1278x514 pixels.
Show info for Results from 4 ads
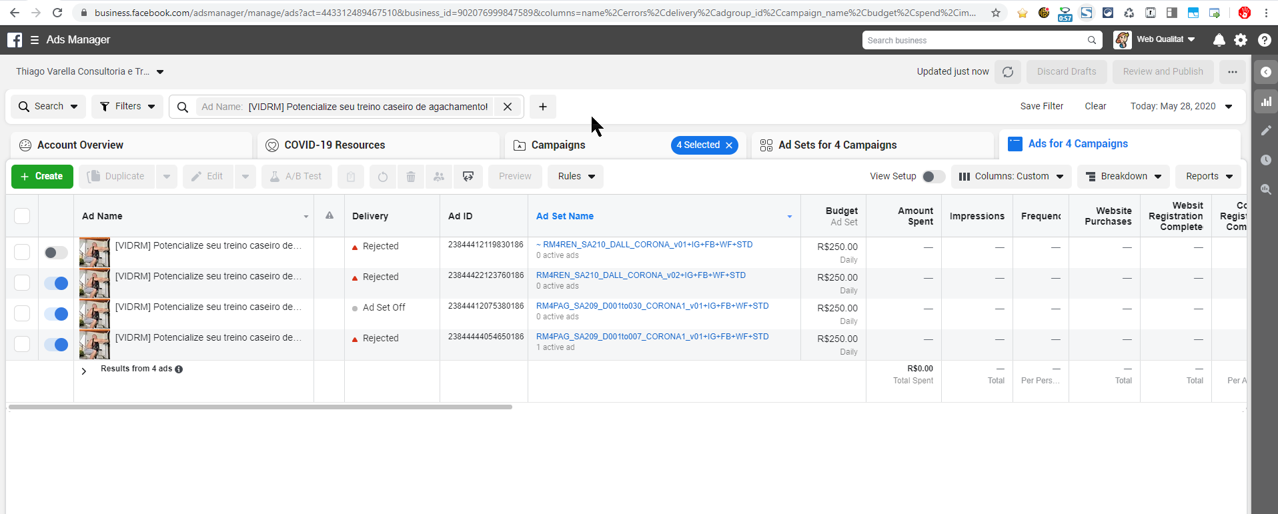179,369
